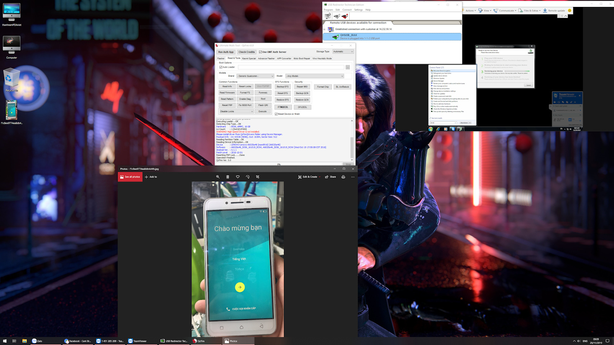Rotate the photo in Photos
The width and height of the screenshot is (614, 345).
point(248,177)
